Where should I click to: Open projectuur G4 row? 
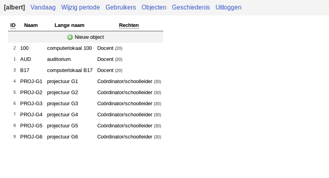coord(62,115)
